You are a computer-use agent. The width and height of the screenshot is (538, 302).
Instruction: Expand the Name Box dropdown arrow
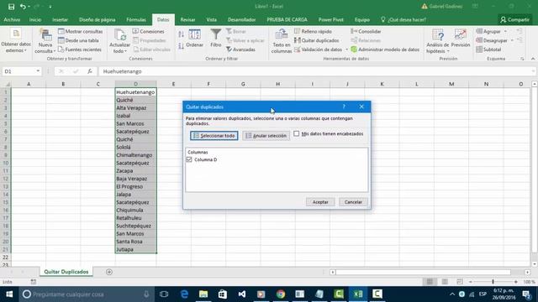[x=38, y=71]
